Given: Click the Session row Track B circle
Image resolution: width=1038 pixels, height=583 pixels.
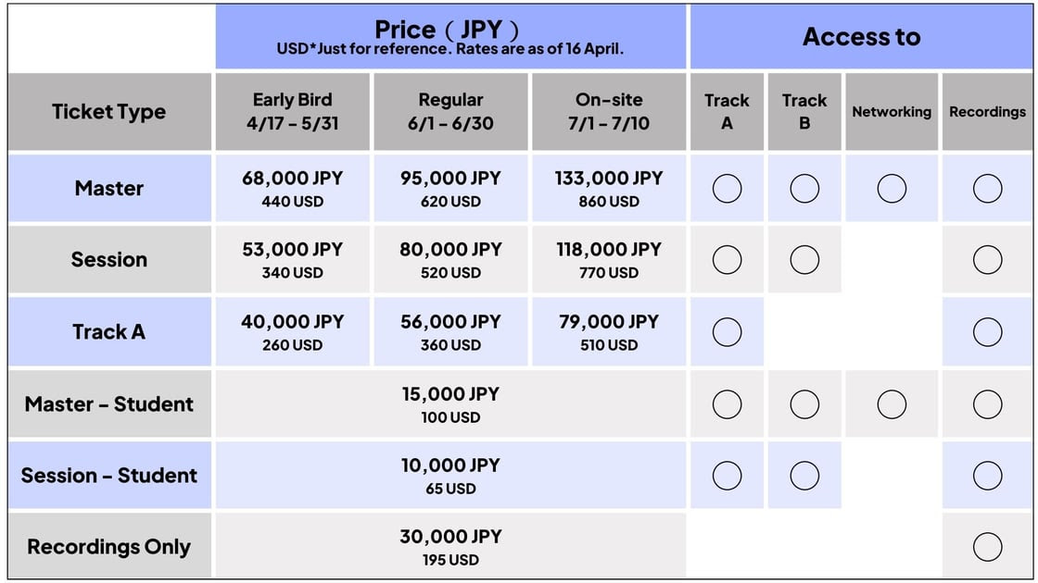Looking at the screenshot, I should pyautogui.click(x=804, y=260).
